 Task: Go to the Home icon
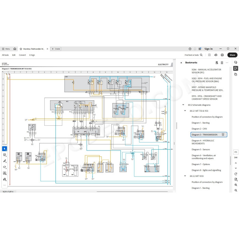pos(15,49)
